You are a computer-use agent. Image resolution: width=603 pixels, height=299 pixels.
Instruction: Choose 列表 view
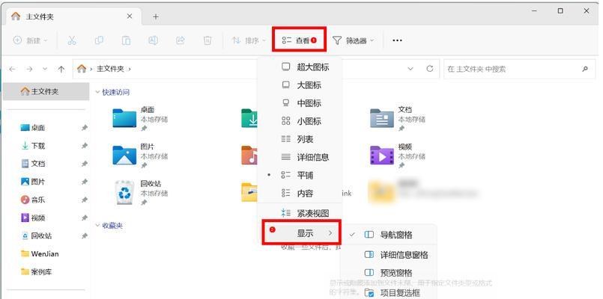[x=300, y=139]
